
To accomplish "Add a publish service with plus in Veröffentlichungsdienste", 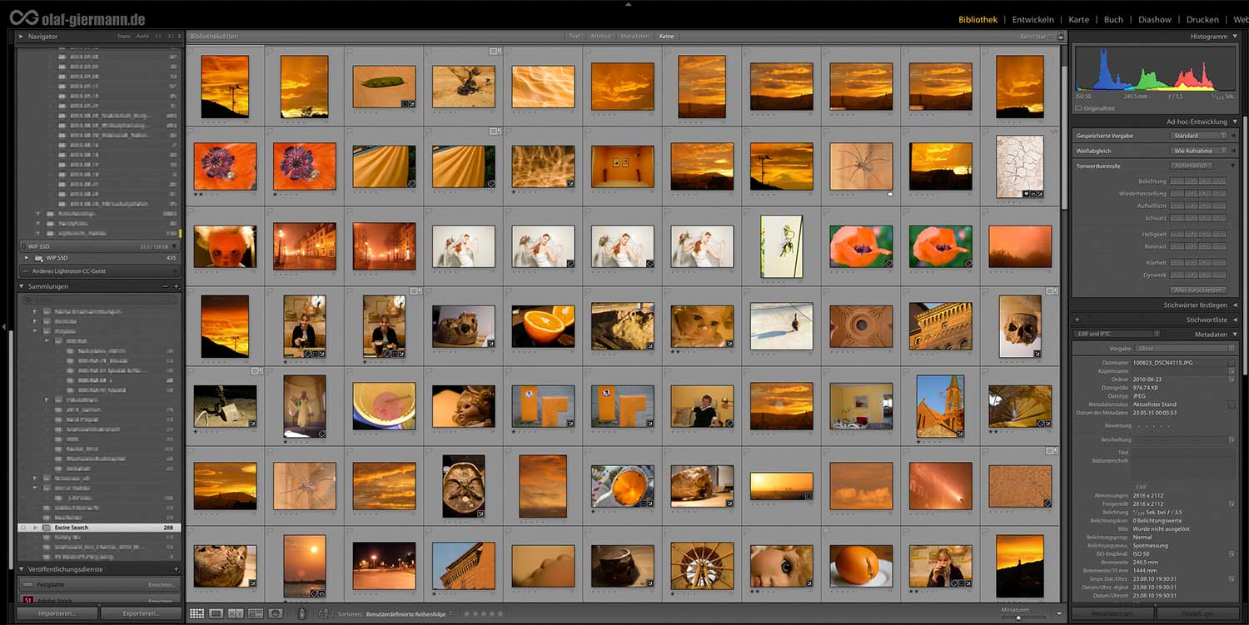I will pyautogui.click(x=176, y=569).
